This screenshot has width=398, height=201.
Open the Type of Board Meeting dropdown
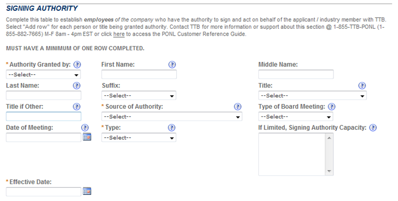[296, 116]
